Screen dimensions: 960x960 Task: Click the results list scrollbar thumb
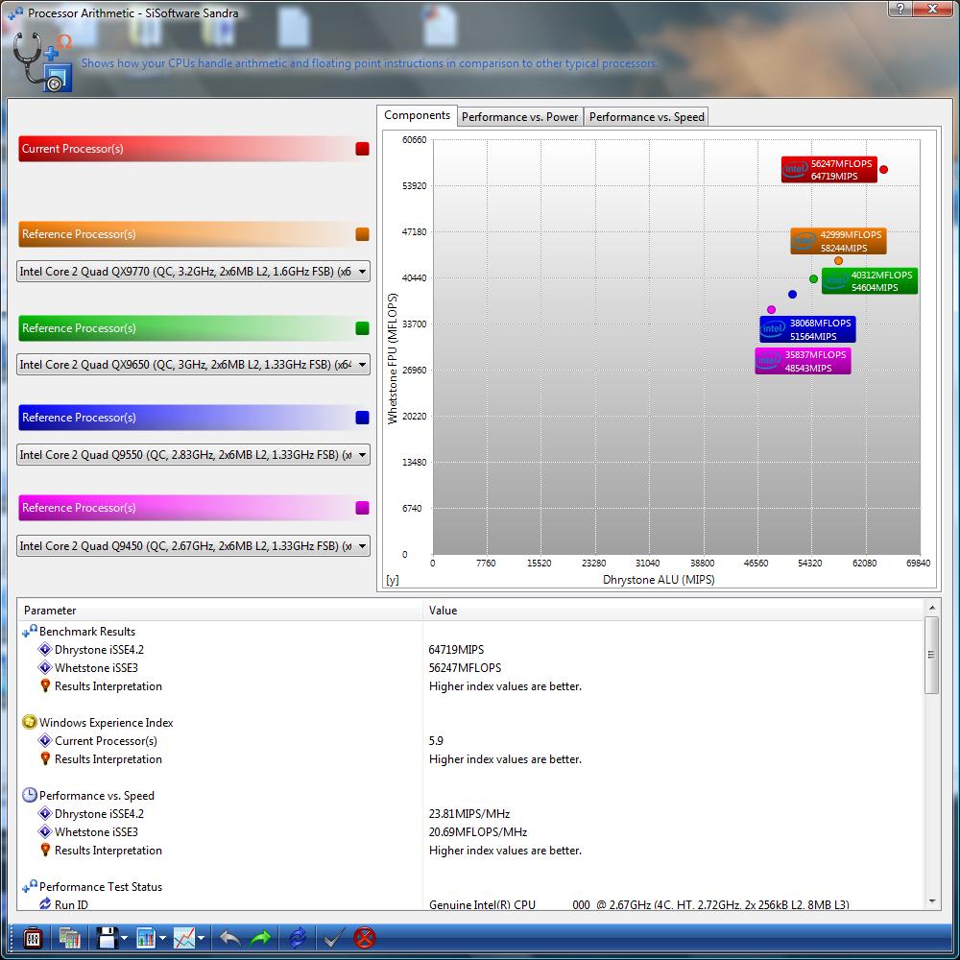pyautogui.click(x=931, y=655)
